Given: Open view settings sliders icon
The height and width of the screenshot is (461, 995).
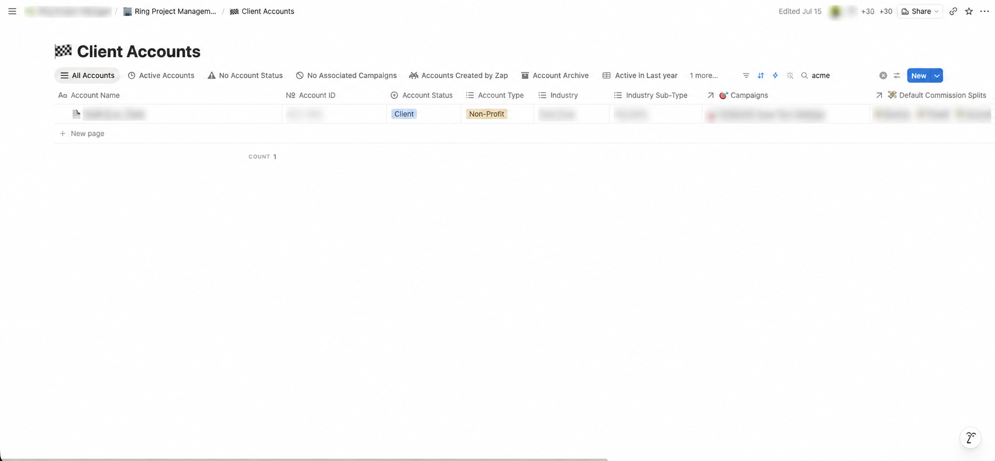Looking at the screenshot, I should (x=897, y=76).
